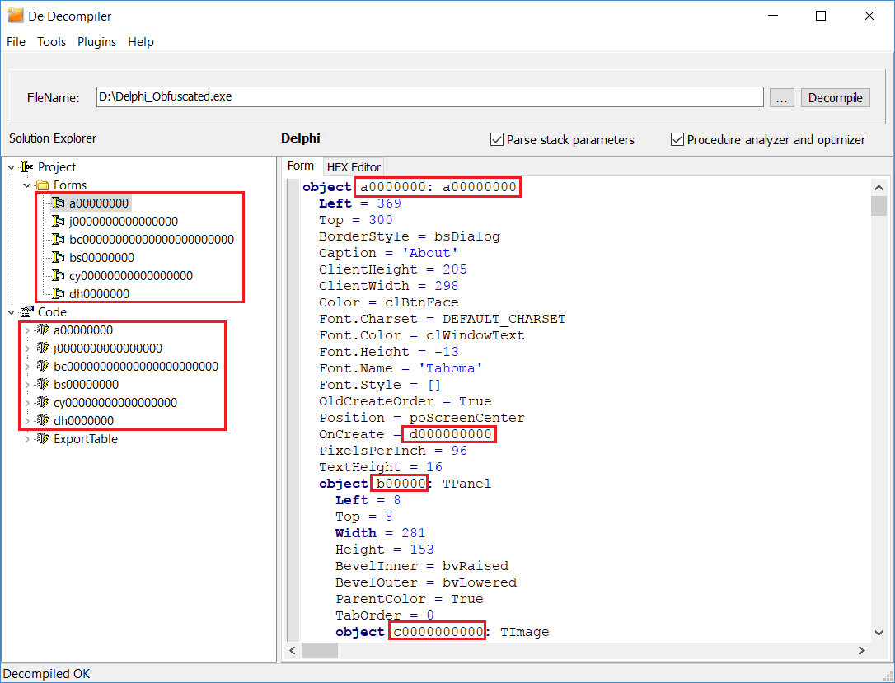Expand j0000000000000000 unit under Code
The height and width of the screenshot is (683, 895).
click(27, 348)
